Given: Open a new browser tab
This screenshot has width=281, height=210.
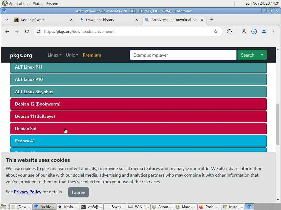Looking at the screenshot, I should coord(212,20).
